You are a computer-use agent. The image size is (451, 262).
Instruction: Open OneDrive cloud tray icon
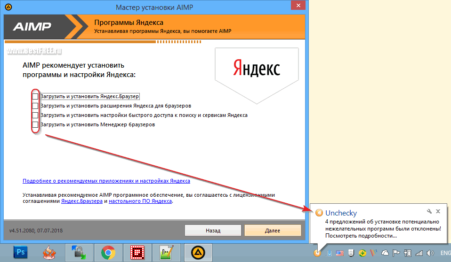click(x=385, y=253)
